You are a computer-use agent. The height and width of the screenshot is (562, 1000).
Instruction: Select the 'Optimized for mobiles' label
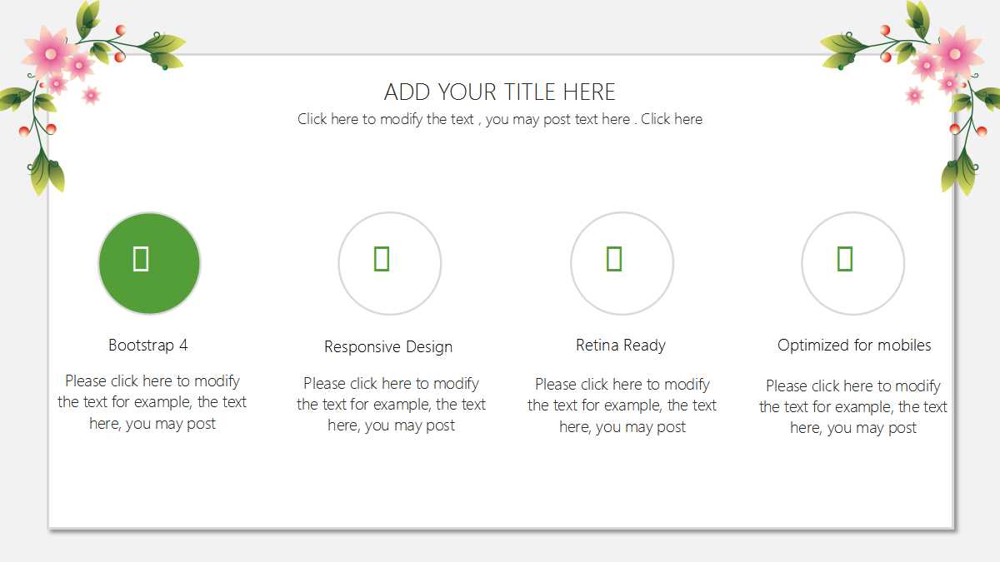854,345
